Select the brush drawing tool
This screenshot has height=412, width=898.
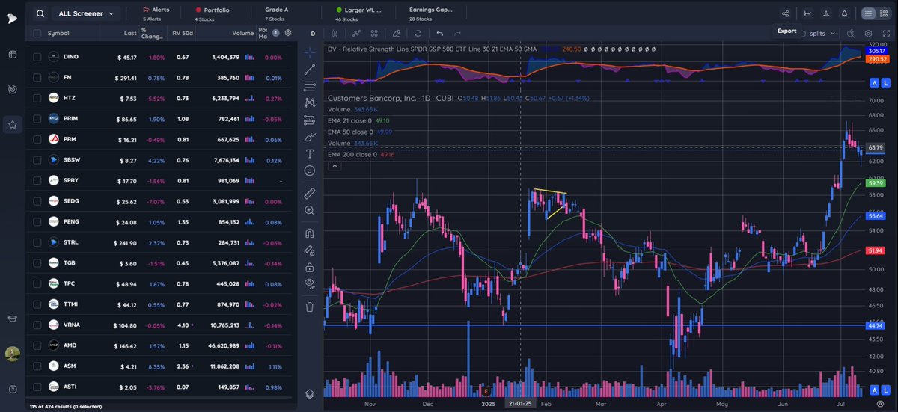(310, 137)
